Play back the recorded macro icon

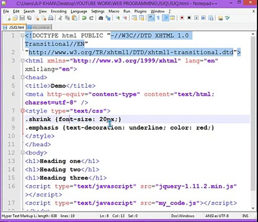click(196, 18)
